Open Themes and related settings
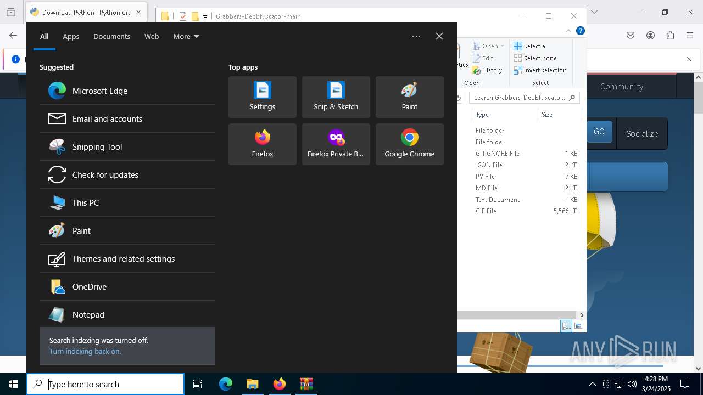This screenshot has width=703, height=395. tap(127, 259)
